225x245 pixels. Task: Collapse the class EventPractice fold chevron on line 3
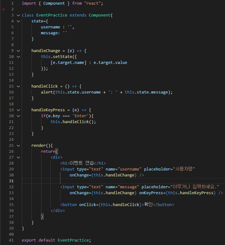pos(18,15)
